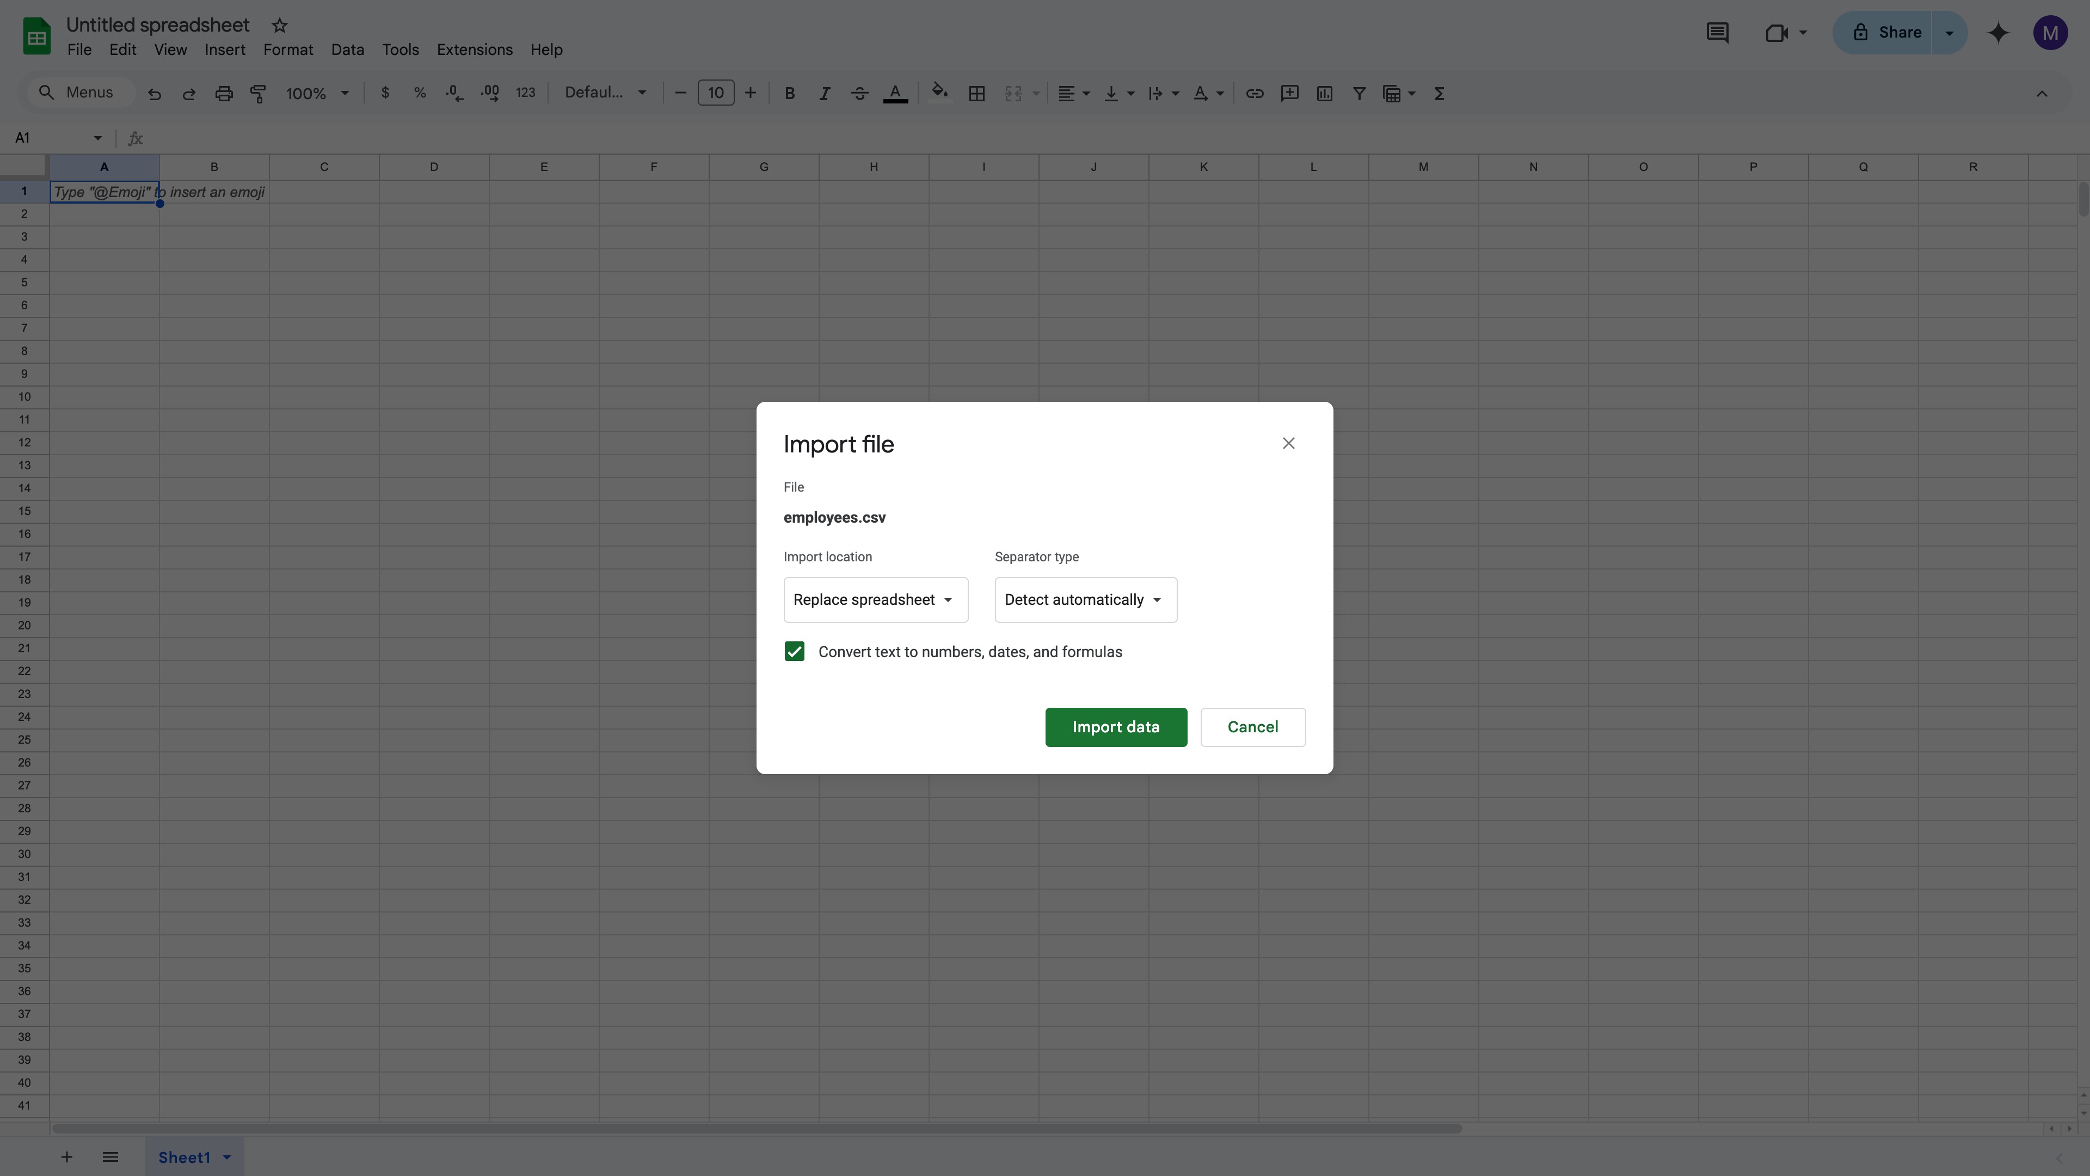Open the View menu

(x=170, y=50)
